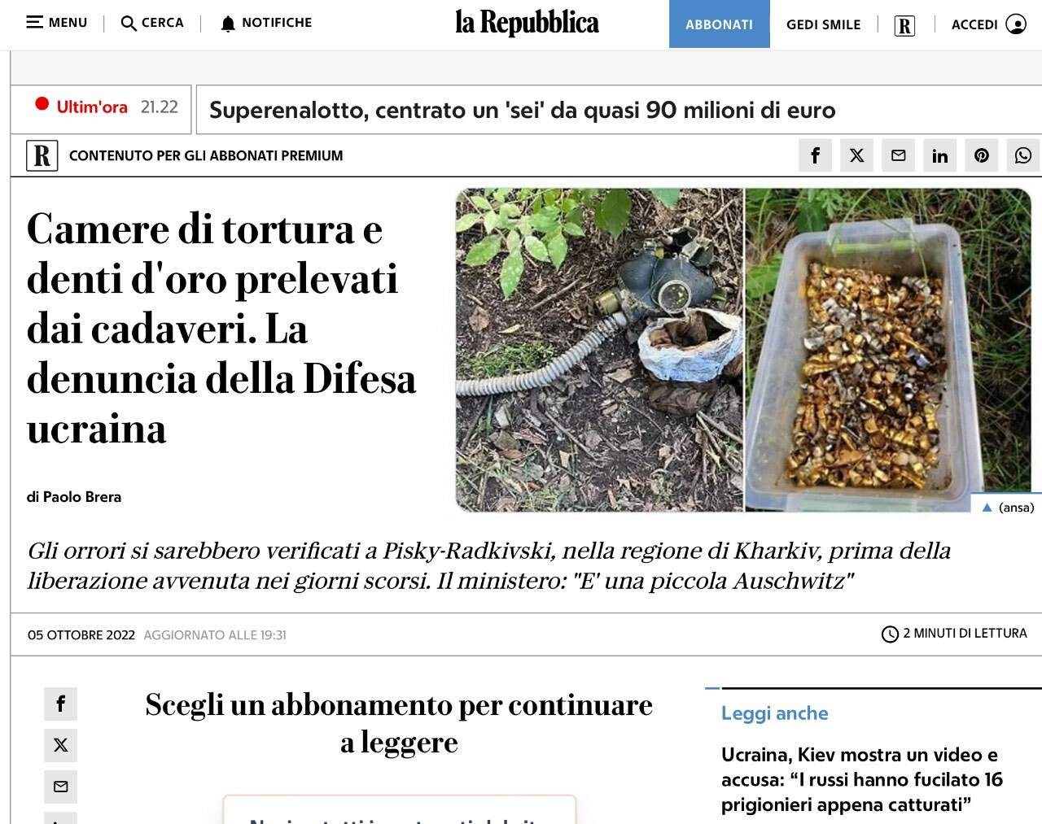Click CONTENUTO PER GLI ABBONATI PREMIUM label
This screenshot has height=824, width=1042.
click(206, 155)
